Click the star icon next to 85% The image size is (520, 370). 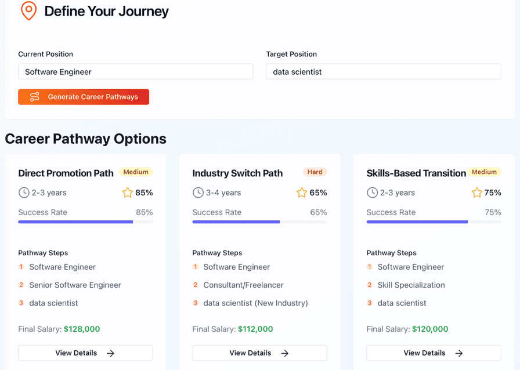[128, 192]
